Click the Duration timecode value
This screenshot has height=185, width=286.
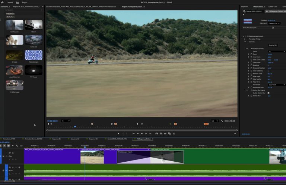coord(271,20)
